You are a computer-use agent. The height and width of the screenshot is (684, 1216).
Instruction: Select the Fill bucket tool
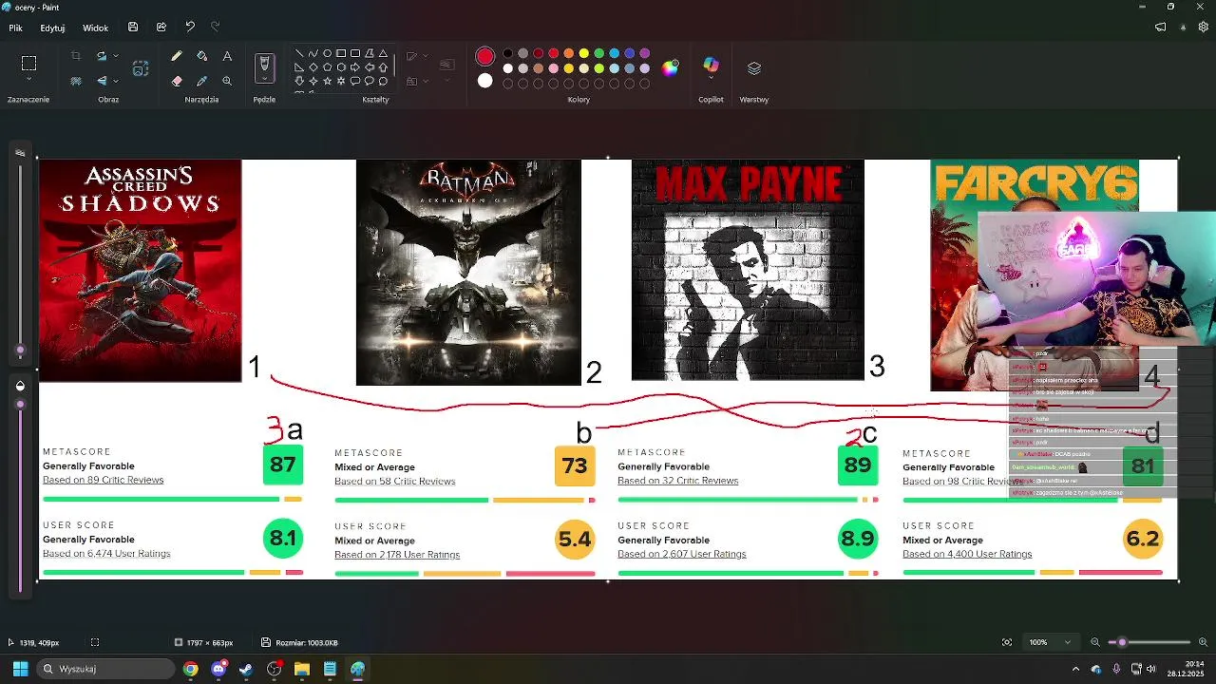pyautogui.click(x=201, y=56)
